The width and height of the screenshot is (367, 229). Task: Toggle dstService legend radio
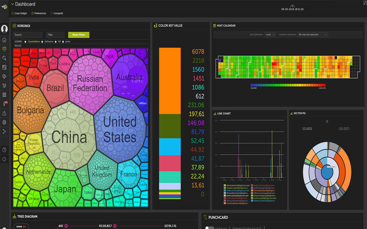42,42
